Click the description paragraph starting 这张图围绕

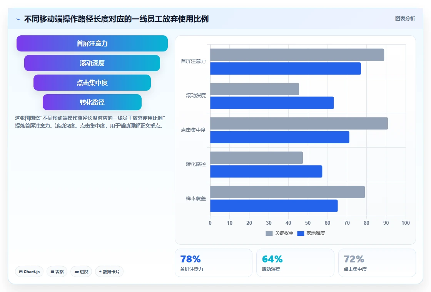pyautogui.click(x=90, y=122)
